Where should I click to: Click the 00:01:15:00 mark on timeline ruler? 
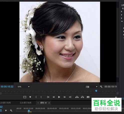pyautogui.click(x=76, y=109)
